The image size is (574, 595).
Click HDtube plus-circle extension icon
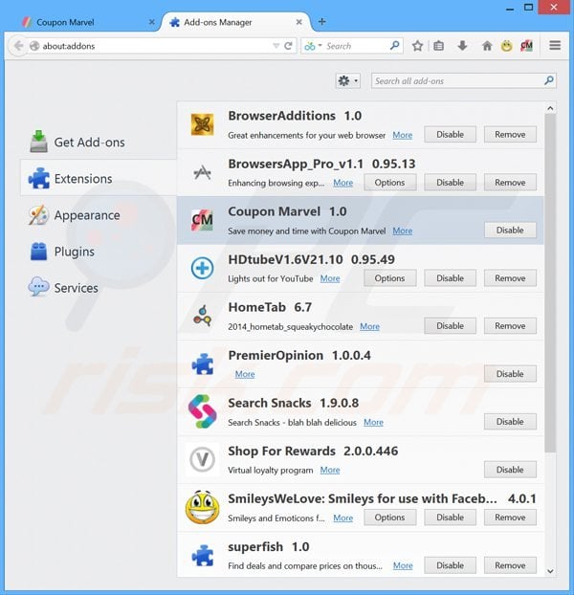tap(202, 268)
